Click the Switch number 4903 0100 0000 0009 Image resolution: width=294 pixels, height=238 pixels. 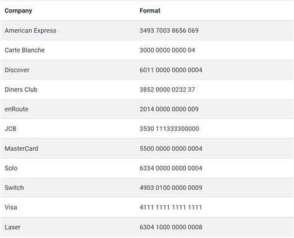point(171,187)
